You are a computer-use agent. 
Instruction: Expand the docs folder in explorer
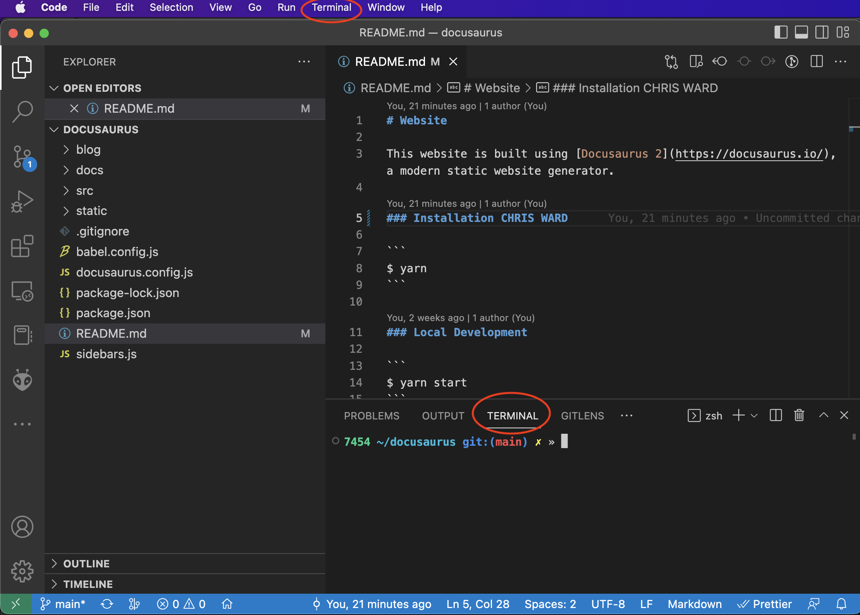(90, 170)
